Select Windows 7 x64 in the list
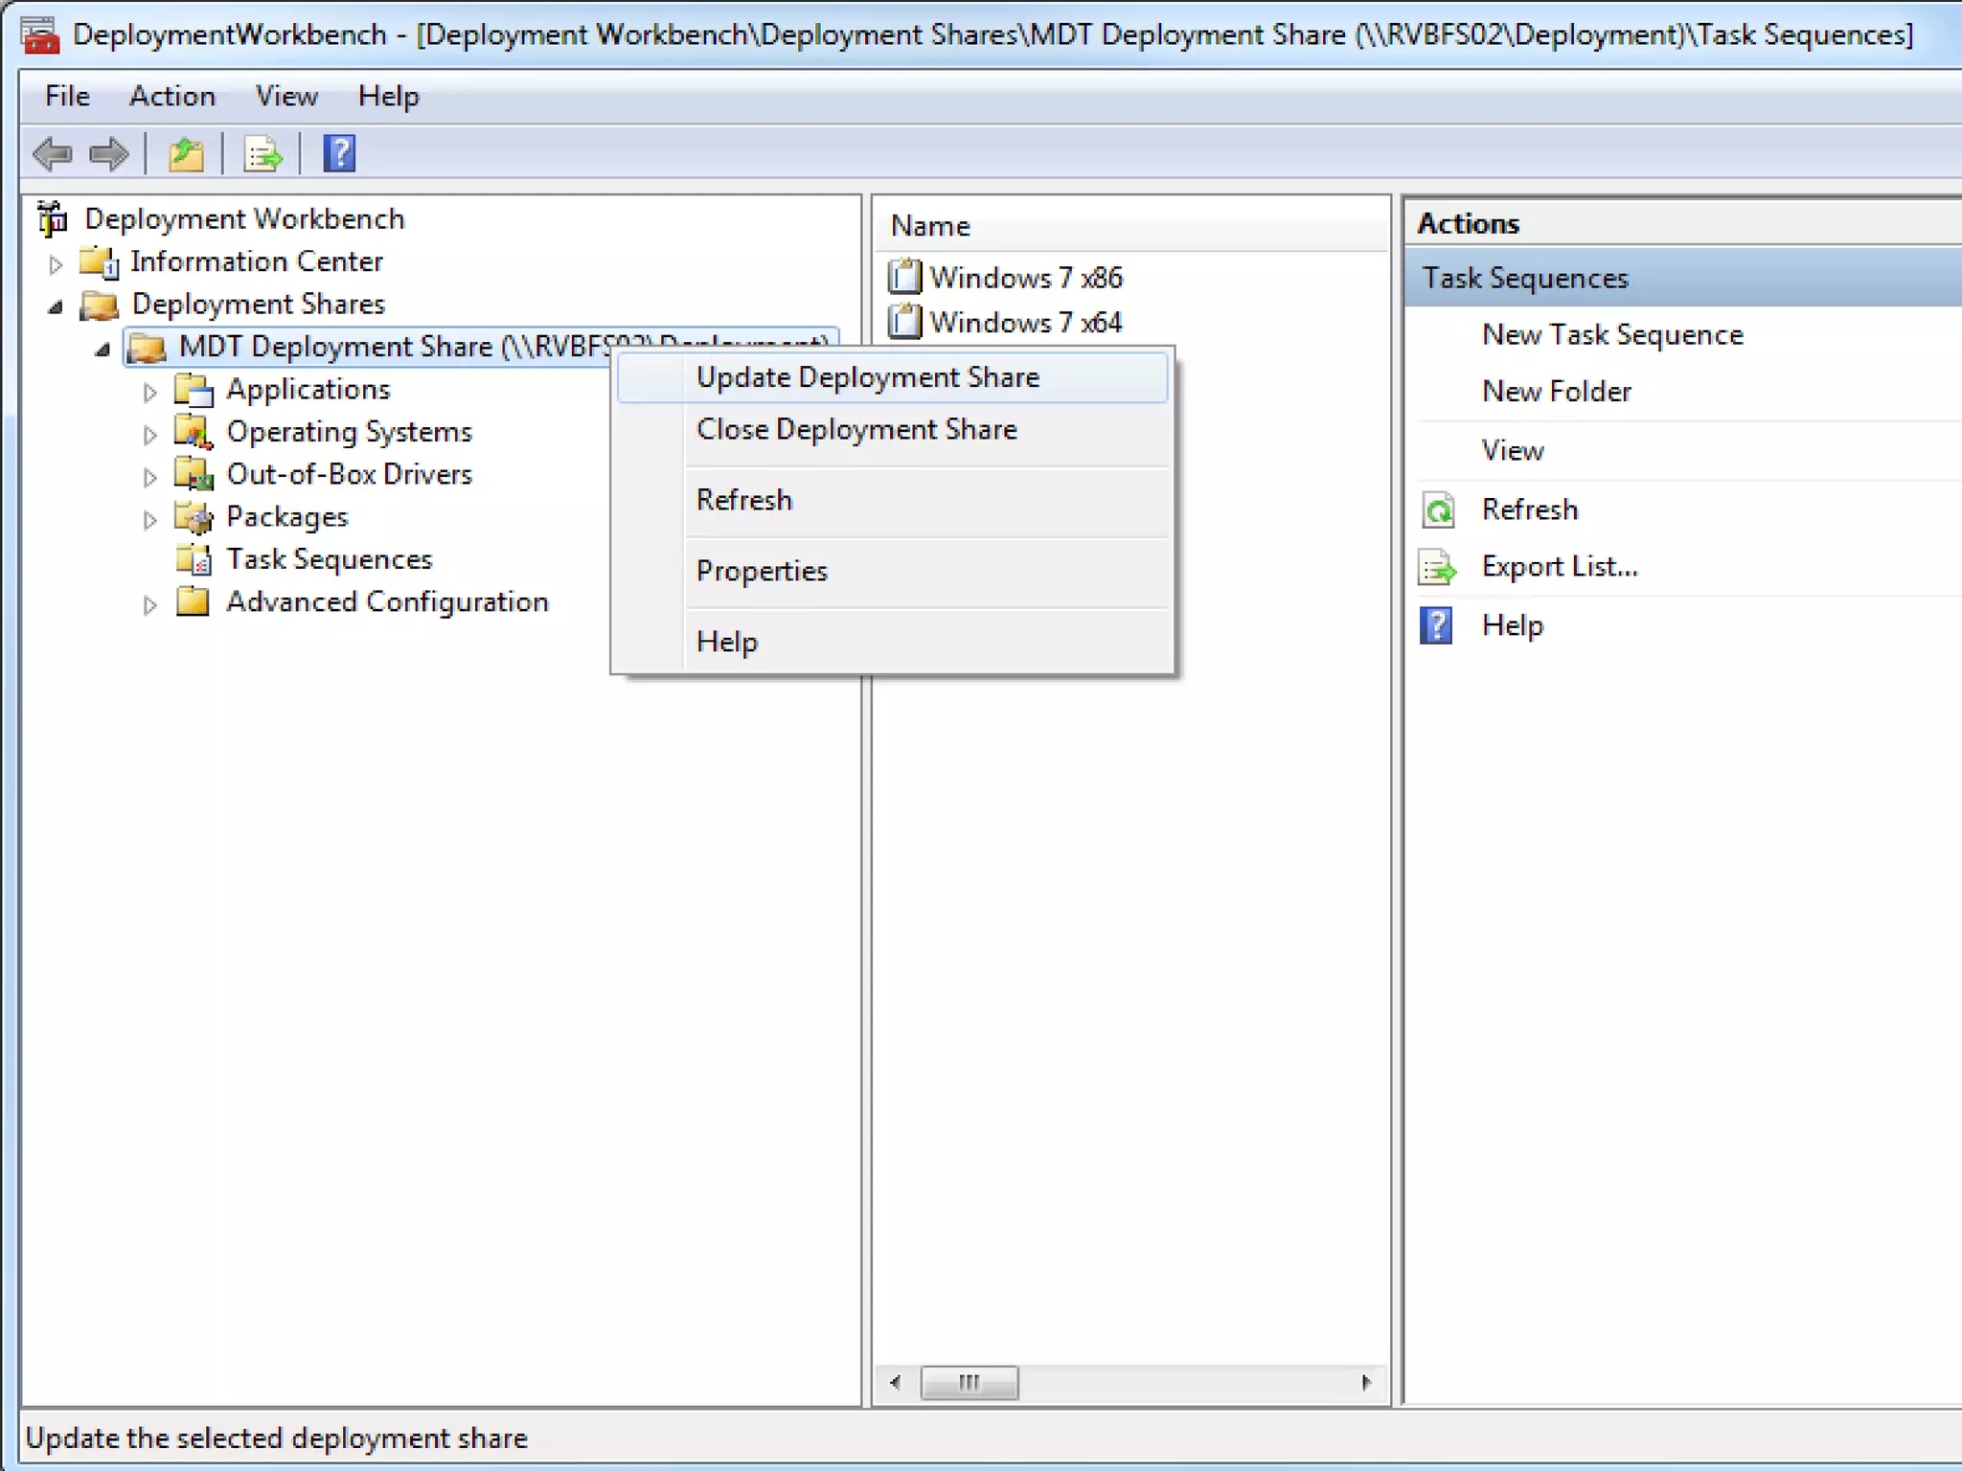1962x1471 pixels. [1026, 323]
